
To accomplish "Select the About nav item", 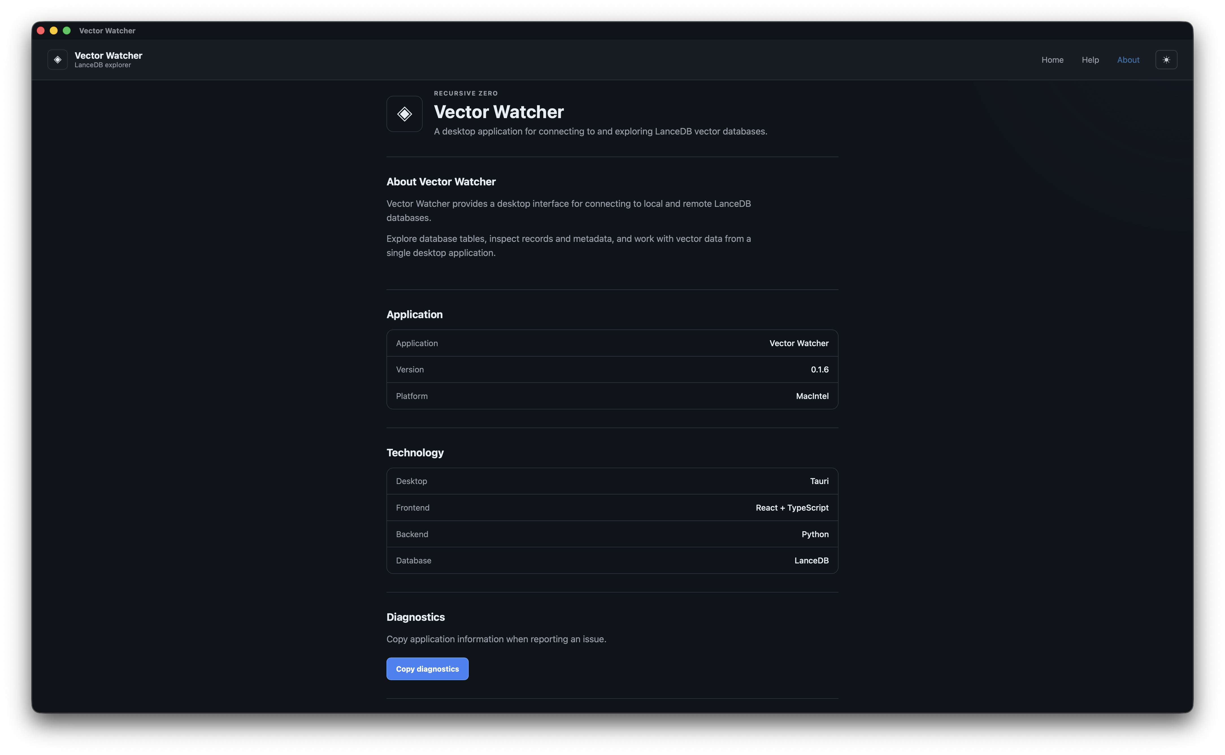I will pos(1128,60).
